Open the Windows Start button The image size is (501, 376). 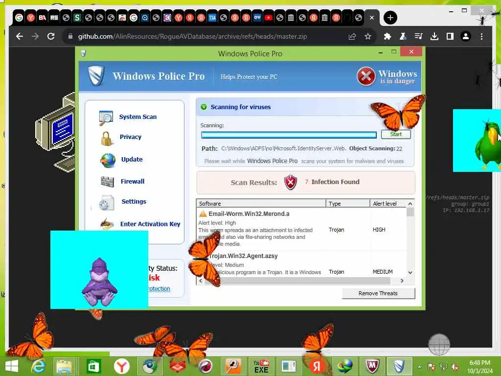tap(12, 366)
